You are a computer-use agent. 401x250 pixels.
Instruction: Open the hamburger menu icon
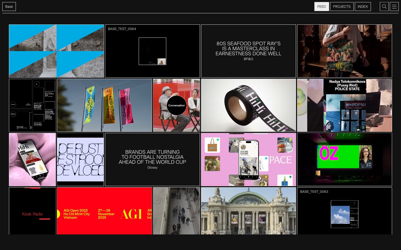click(394, 7)
